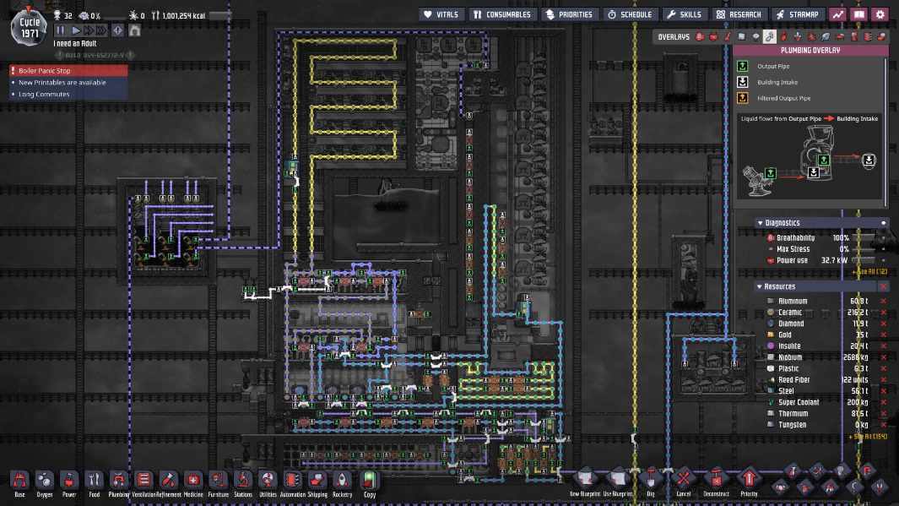Open the Shipping build category

coord(317,484)
